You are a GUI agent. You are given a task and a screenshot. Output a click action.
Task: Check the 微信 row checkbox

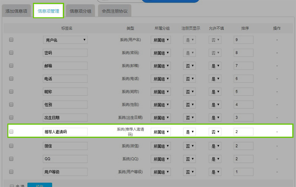click(x=11, y=146)
